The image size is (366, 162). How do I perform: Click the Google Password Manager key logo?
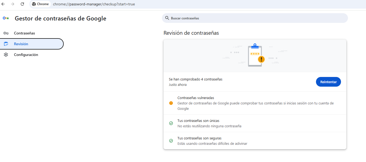pyautogui.click(x=6, y=18)
